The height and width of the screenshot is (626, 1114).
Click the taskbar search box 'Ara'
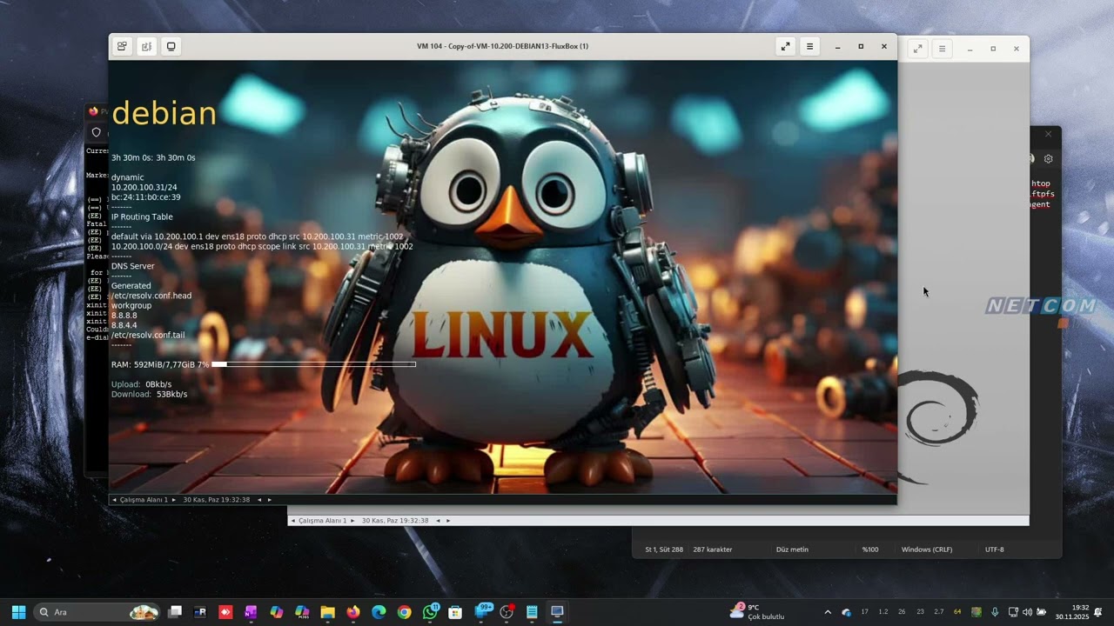click(x=98, y=612)
